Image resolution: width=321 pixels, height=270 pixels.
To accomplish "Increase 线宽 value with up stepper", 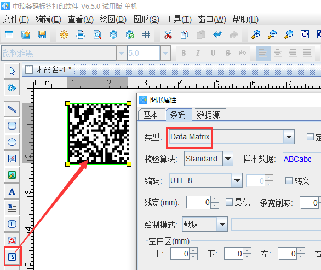I will point(215,199).
